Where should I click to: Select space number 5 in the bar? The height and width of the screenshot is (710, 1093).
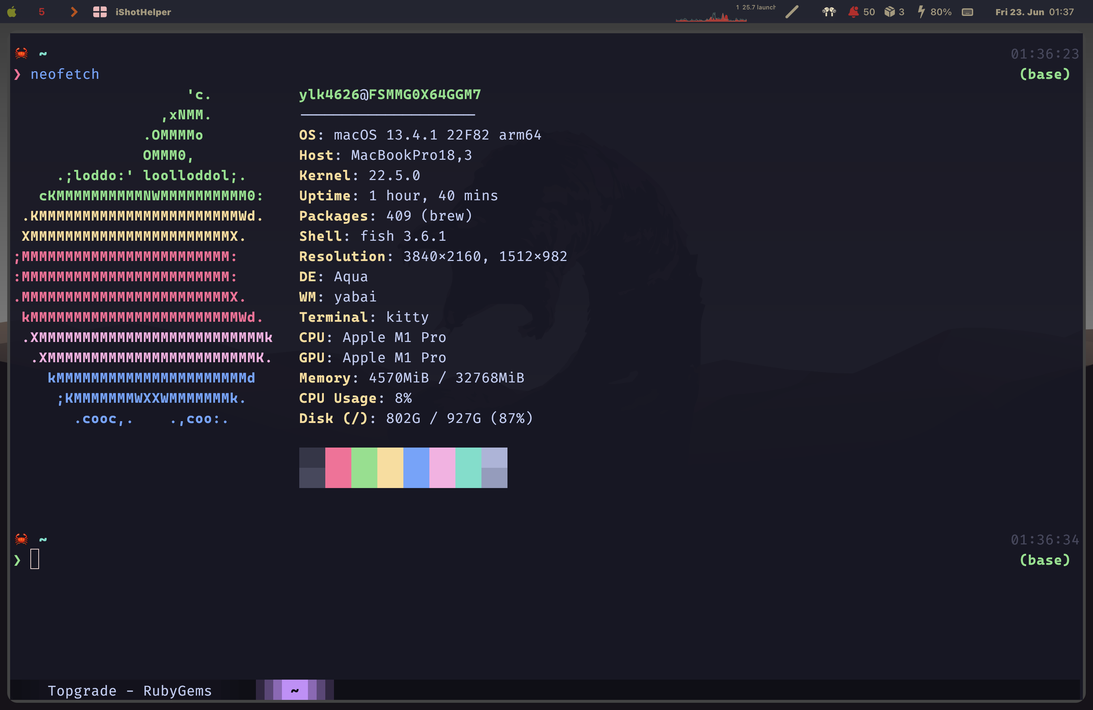coord(42,12)
